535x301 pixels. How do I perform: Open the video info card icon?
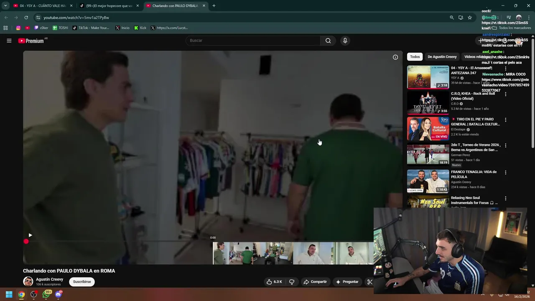(395, 57)
